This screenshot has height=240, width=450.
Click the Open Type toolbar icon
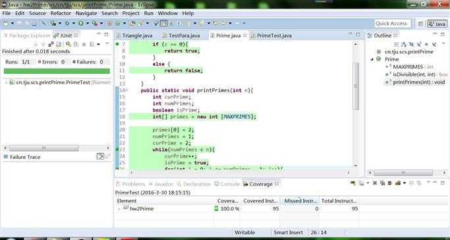[132, 23]
